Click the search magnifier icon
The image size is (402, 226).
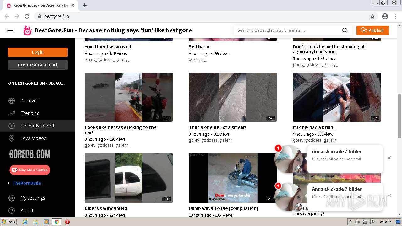345,30
